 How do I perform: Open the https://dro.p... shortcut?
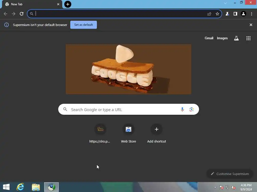(x=100, y=133)
